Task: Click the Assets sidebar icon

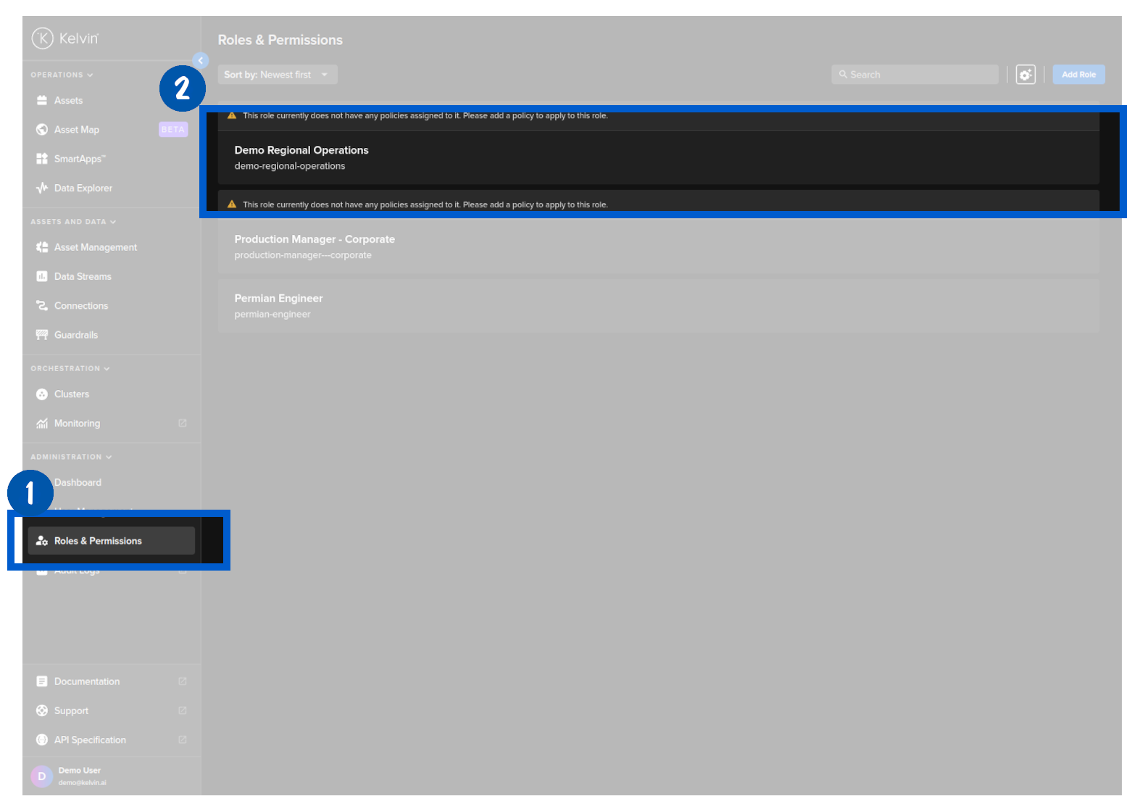Action: pyautogui.click(x=42, y=101)
